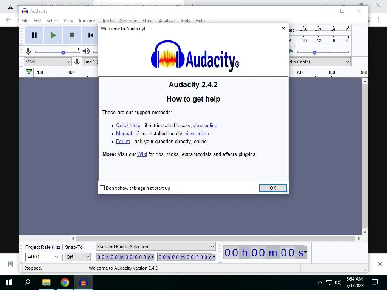Open the MME audio host dropdown
The width and height of the screenshot is (387, 290).
pos(47,62)
